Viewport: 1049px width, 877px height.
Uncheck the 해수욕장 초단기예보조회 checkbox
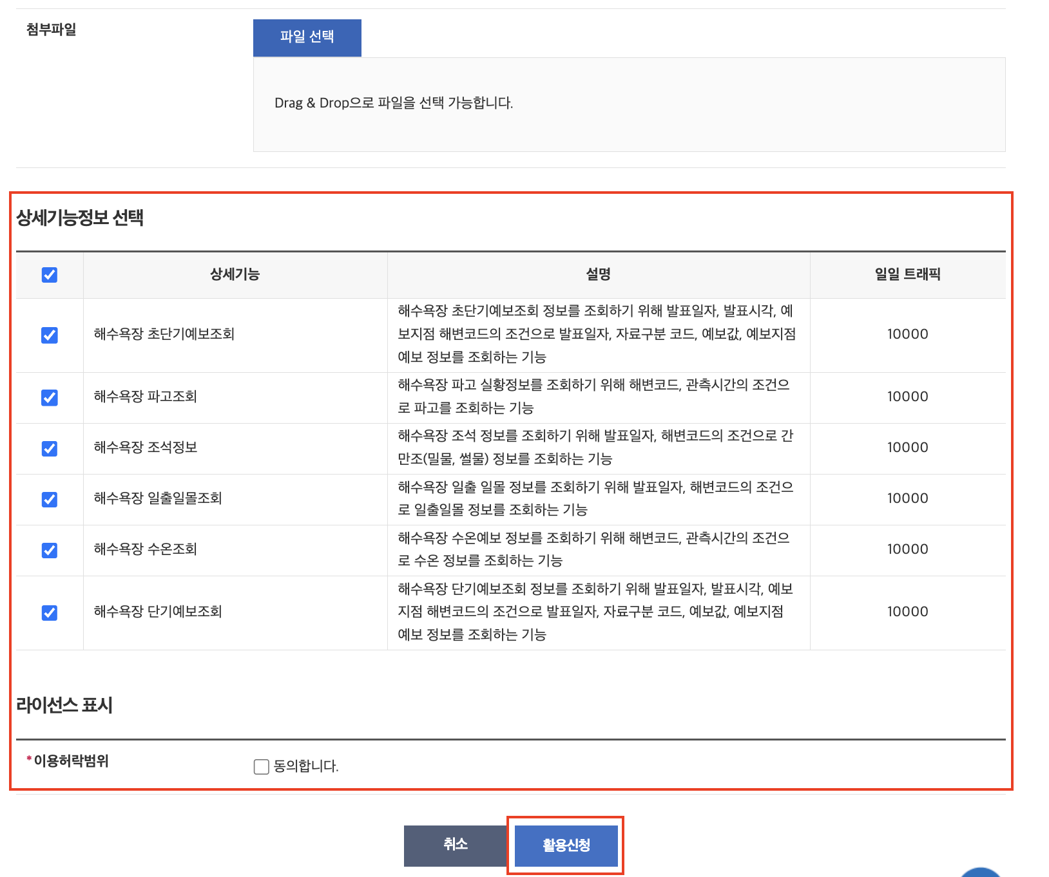click(x=50, y=335)
